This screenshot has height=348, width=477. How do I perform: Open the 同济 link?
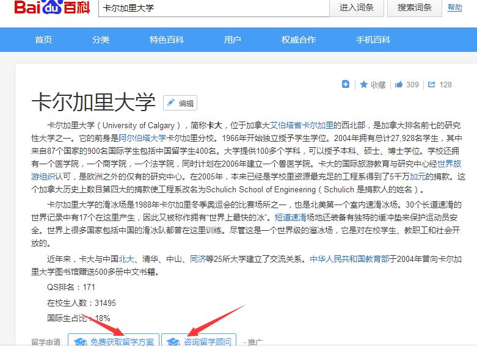(198, 259)
